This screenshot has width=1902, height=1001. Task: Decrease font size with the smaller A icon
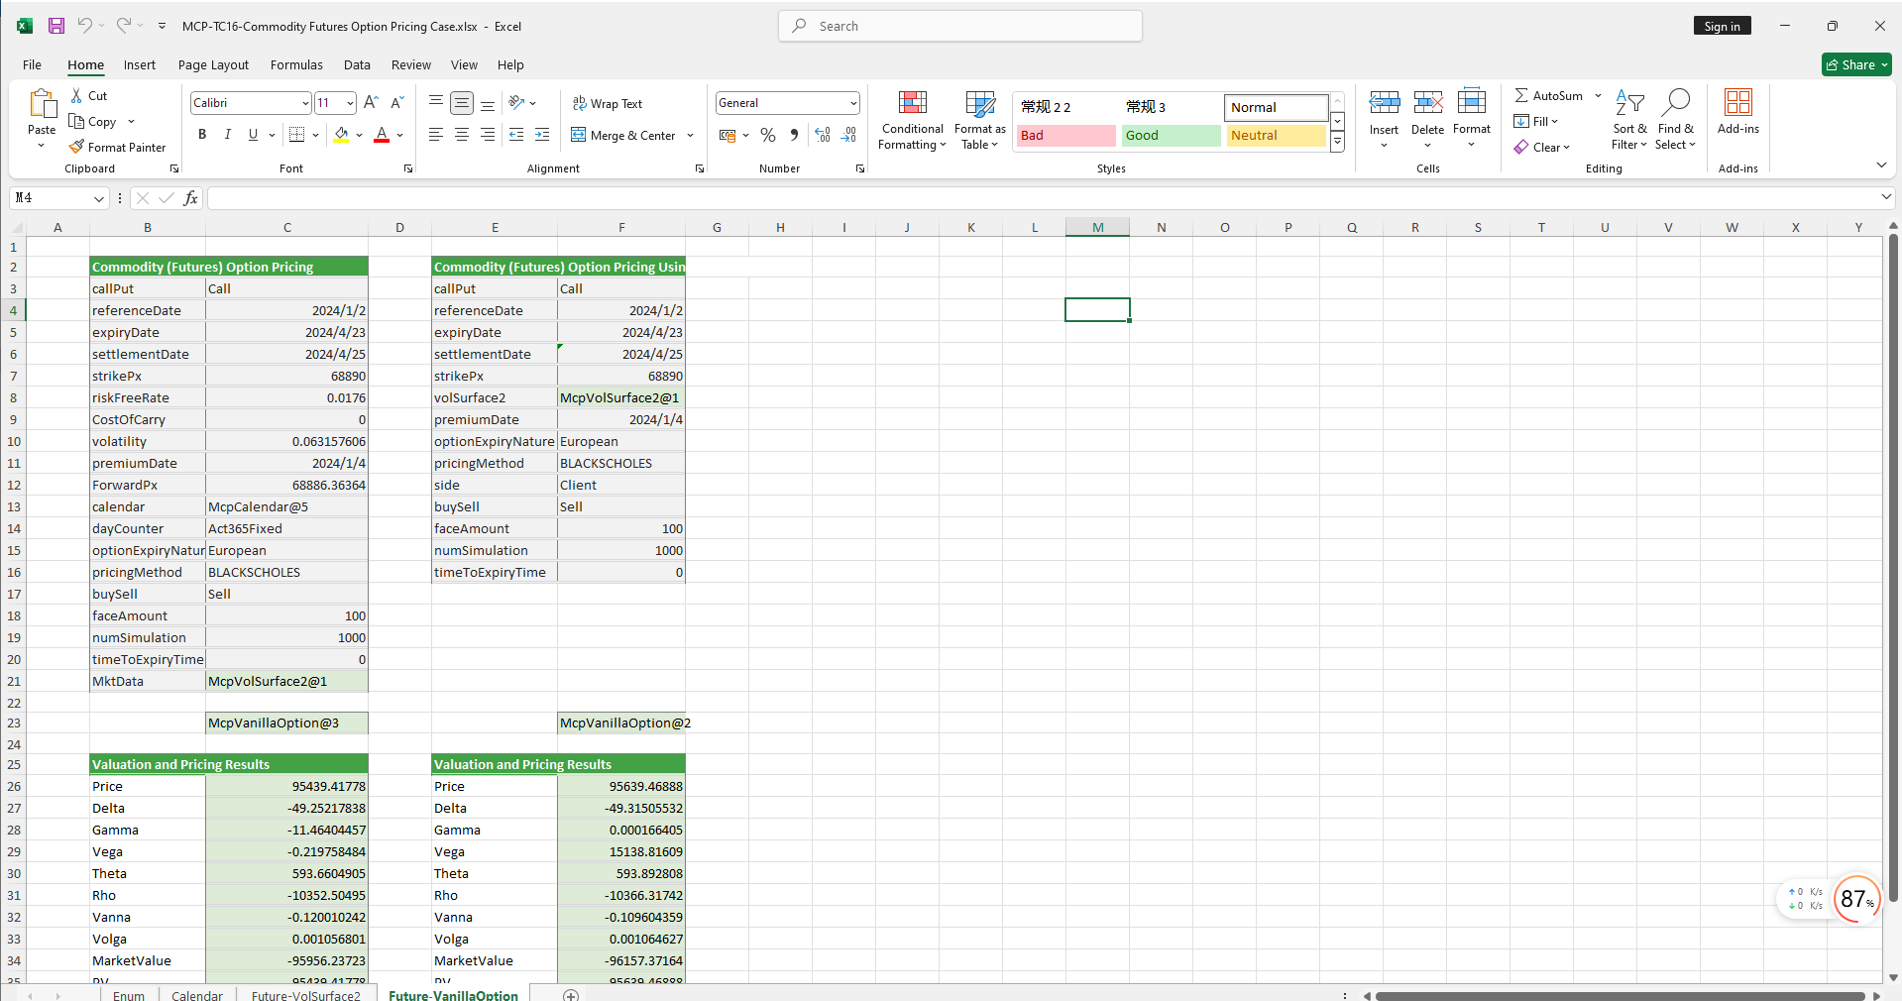397,102
